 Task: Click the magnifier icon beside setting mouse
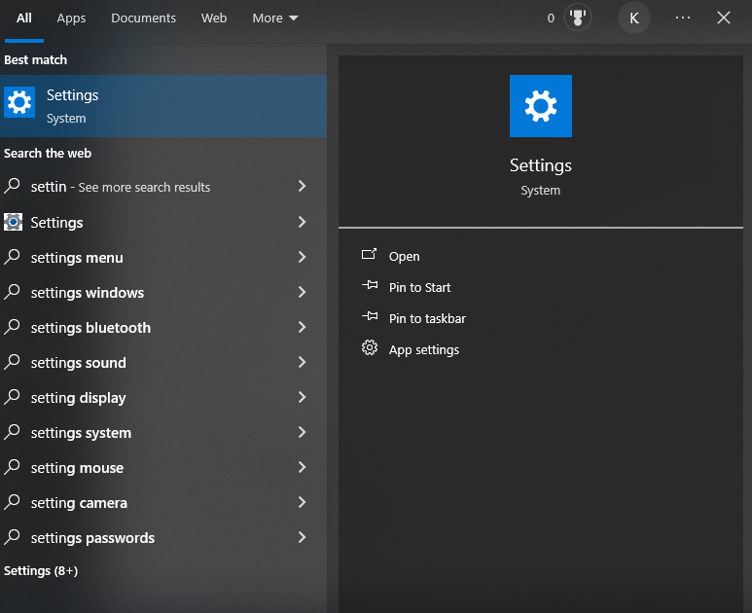(12, 467)
